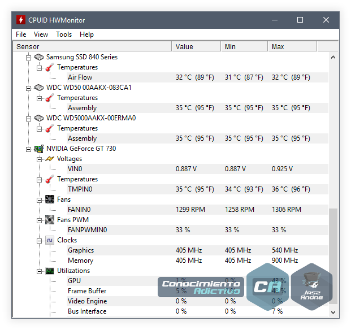Click the Min column header
Image resolution: width=351 pixels, height=330 pixels.
(x=244, y=46)
